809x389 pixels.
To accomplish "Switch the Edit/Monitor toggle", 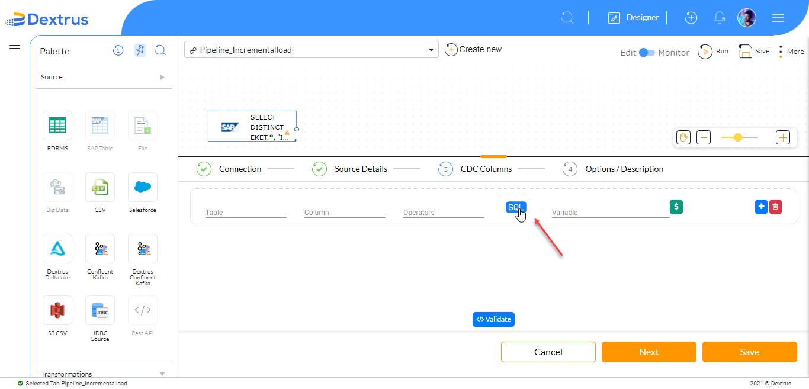I will 647,52.
